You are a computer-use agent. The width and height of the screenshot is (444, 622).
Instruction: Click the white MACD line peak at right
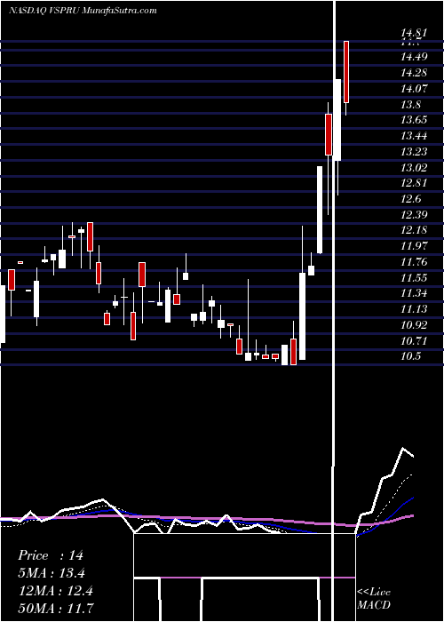coord(403,448)
